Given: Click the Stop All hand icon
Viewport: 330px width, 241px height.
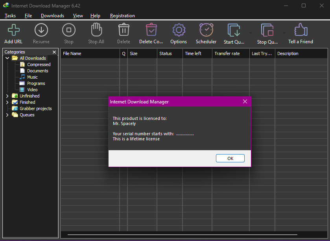Looking at the screenshot, I should (x=96, y=29).
